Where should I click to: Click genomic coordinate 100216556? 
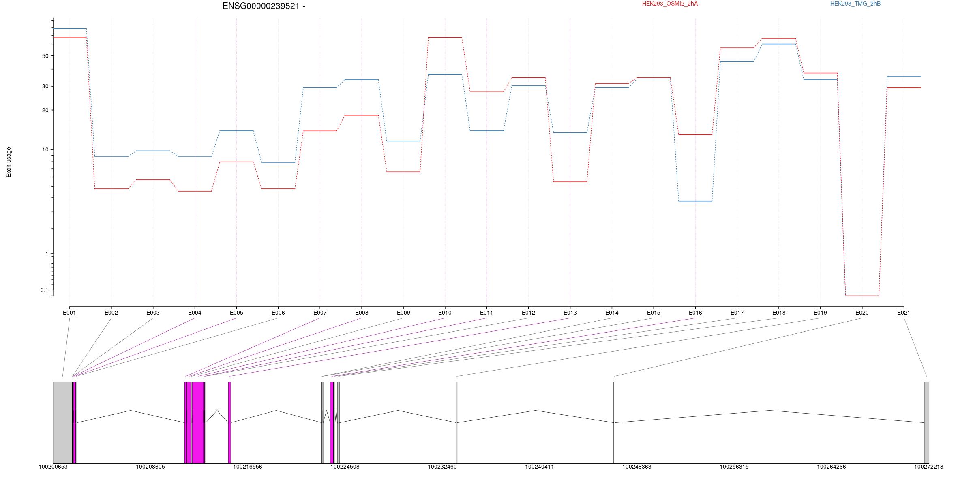248,467
